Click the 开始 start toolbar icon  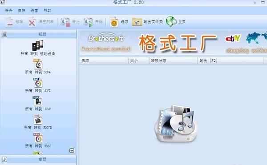coord(88,22)
